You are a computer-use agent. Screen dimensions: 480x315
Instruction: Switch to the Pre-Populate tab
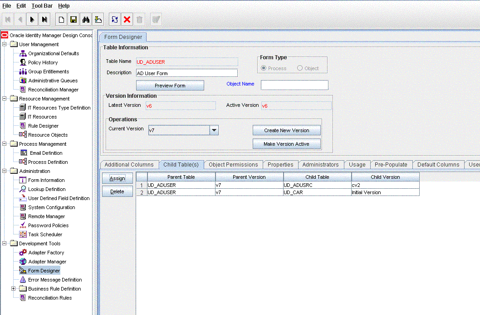pyautogui.click(x=391, y=165)
